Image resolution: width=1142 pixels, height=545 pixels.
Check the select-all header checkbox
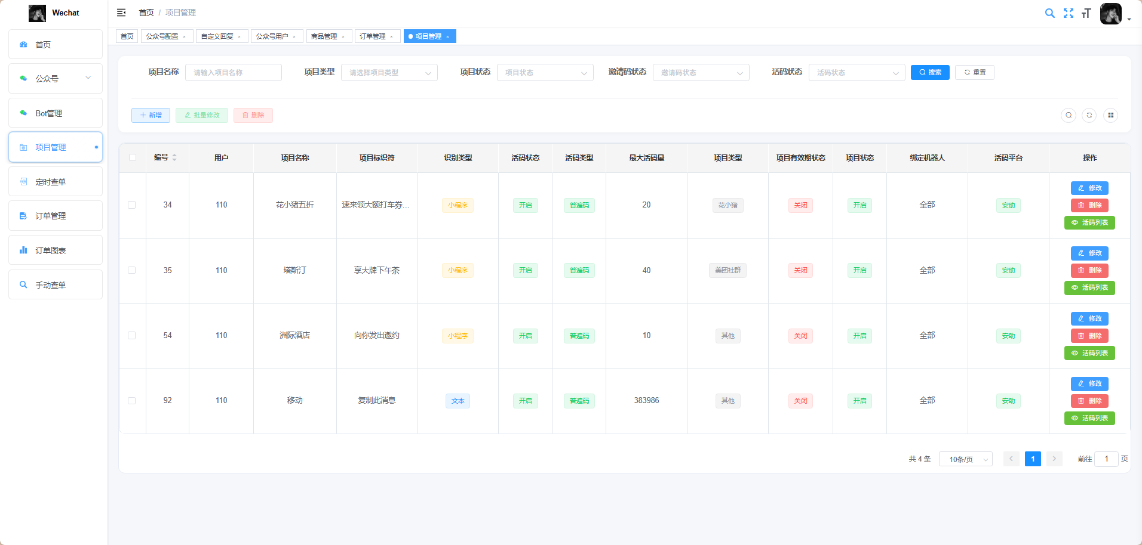pos(133,158)
